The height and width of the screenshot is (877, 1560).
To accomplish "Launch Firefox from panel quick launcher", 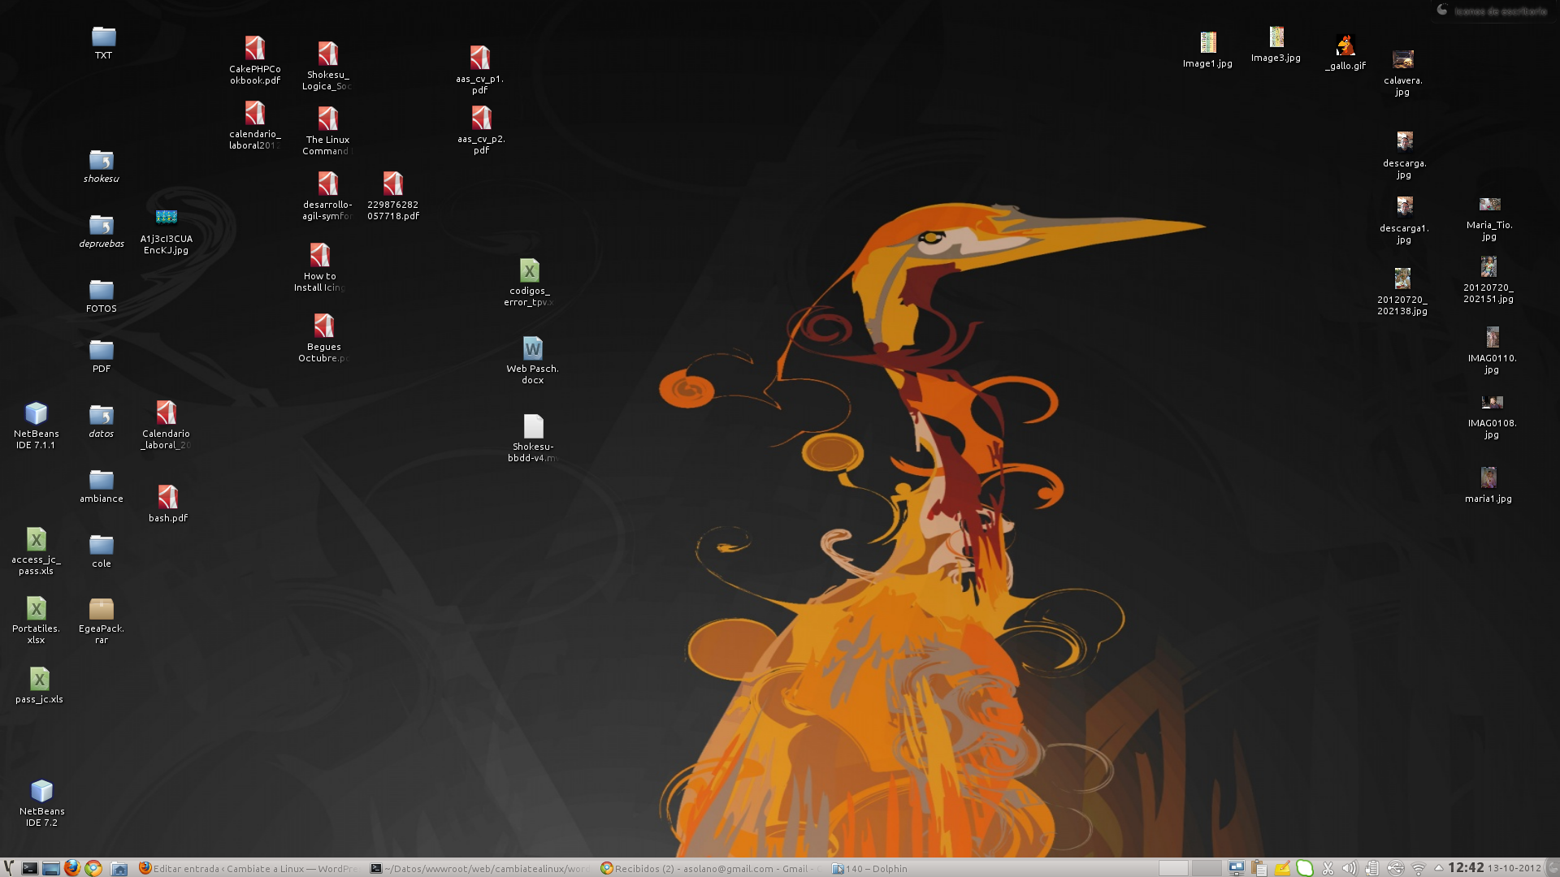I will (x=72, y=868).
